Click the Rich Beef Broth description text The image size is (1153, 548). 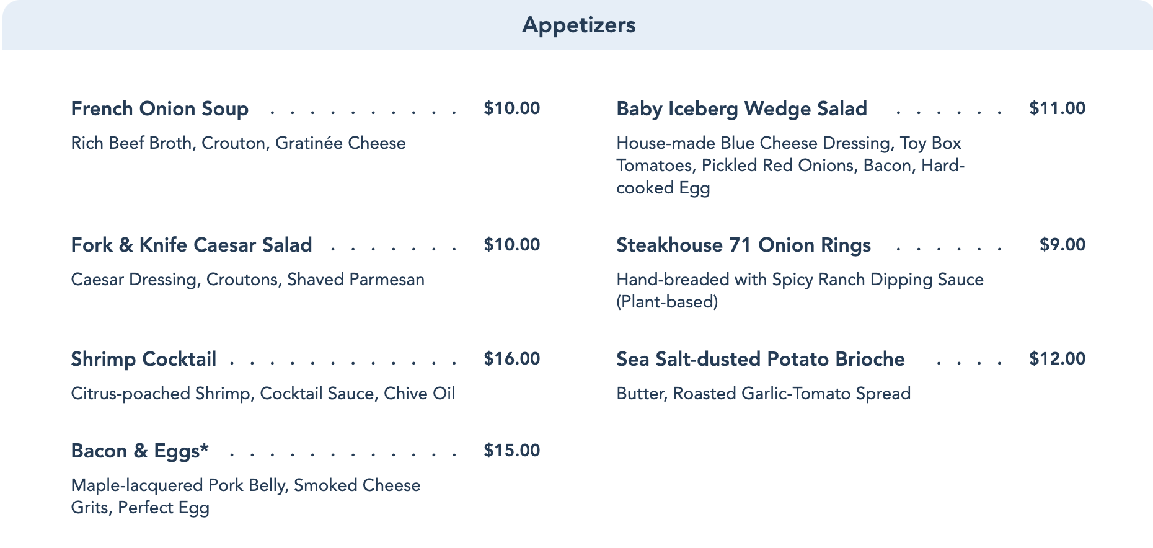(x=238, y=143)
